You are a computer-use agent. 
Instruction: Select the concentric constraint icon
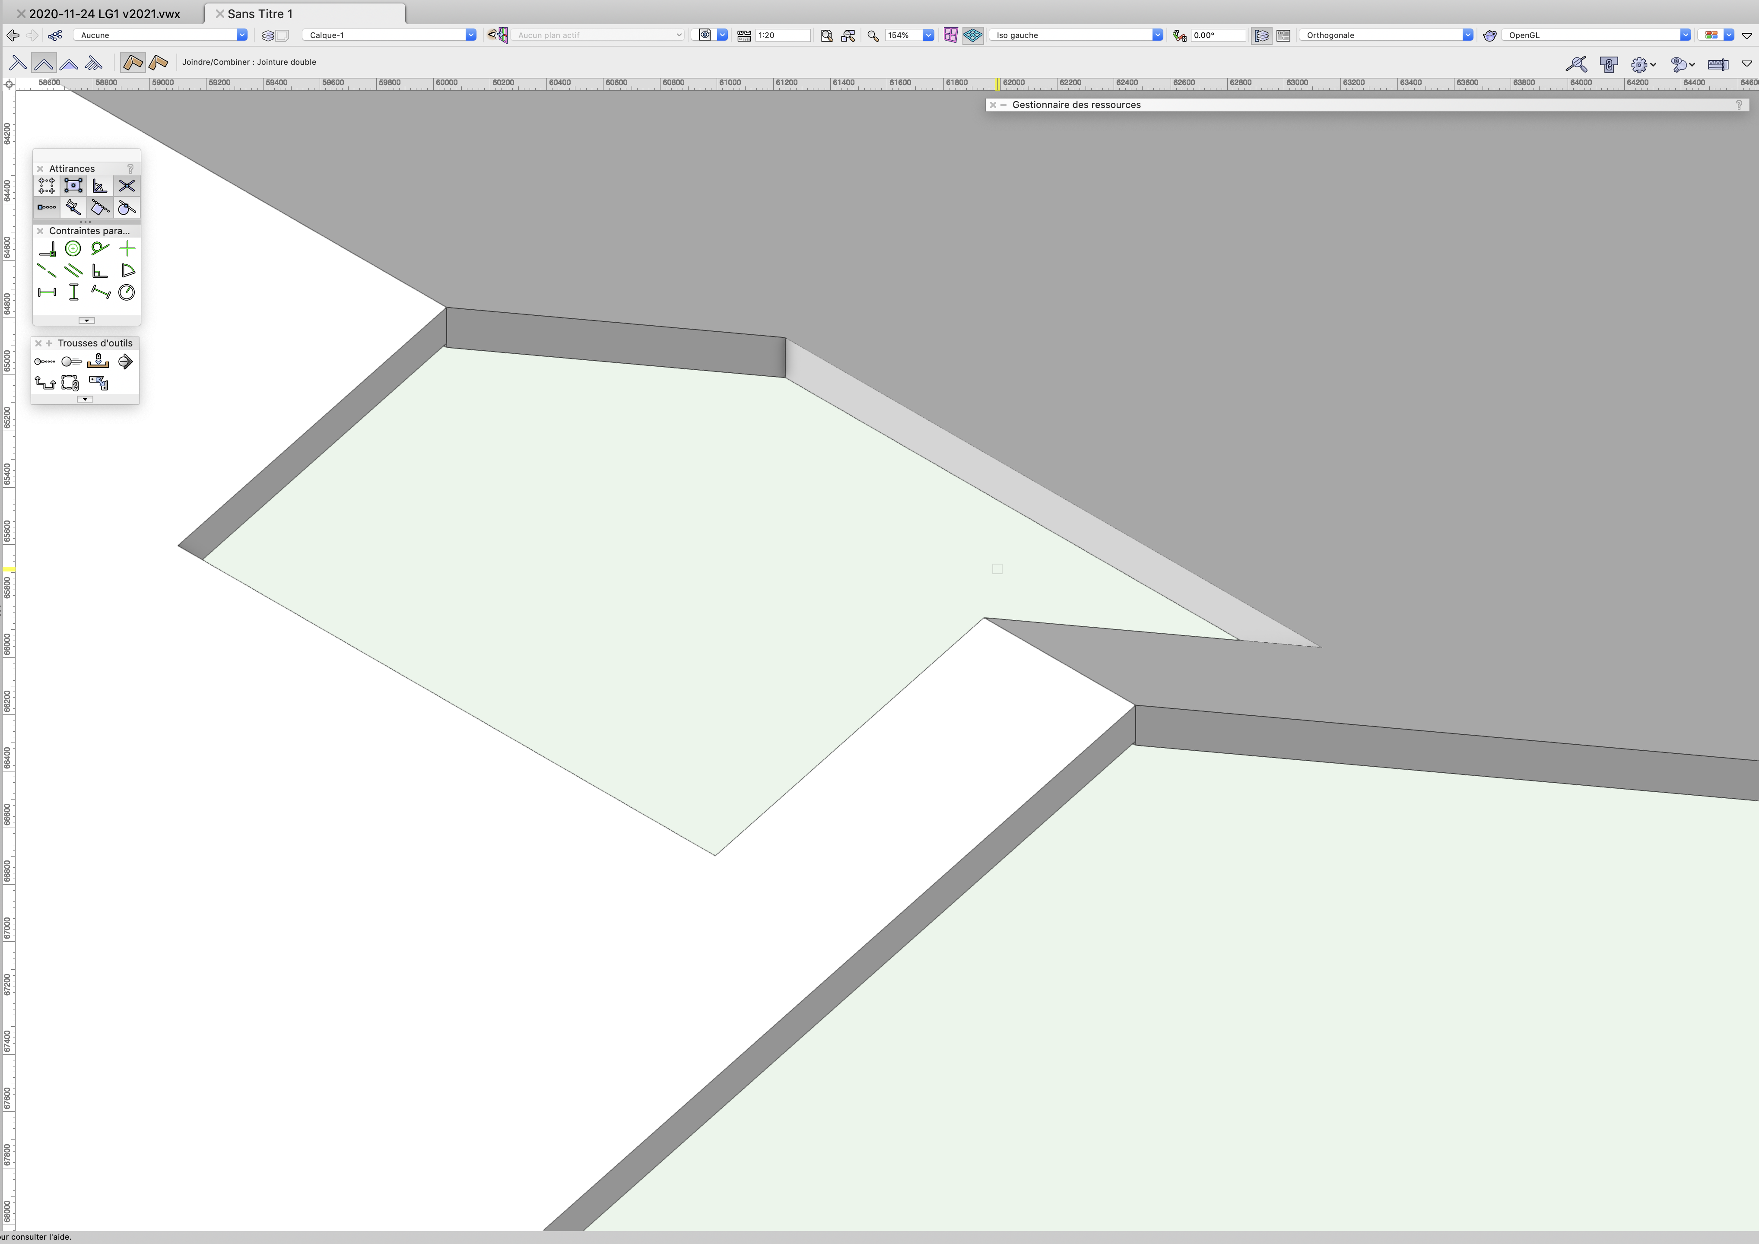(73, 248)
